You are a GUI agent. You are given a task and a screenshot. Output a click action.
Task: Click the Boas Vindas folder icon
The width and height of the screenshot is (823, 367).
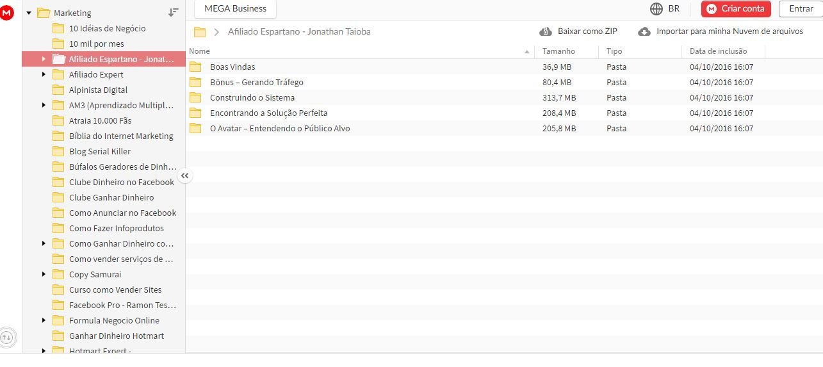tap(196, 67)
